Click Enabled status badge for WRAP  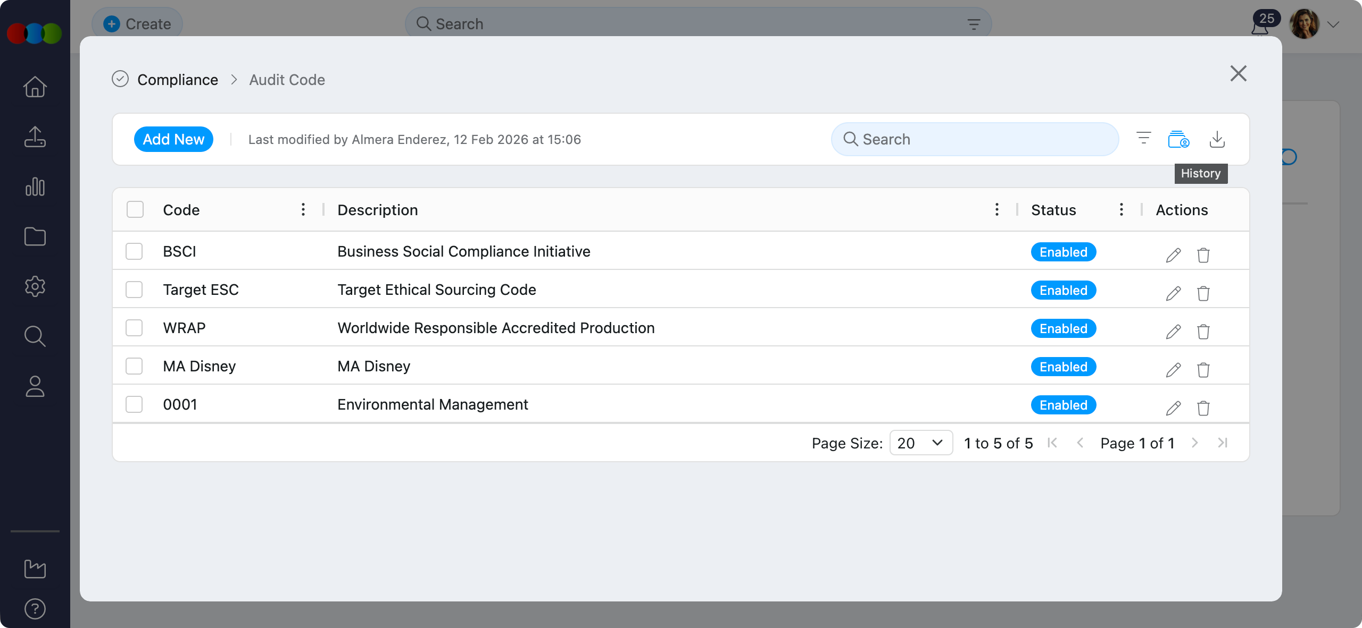point(1063,328)
